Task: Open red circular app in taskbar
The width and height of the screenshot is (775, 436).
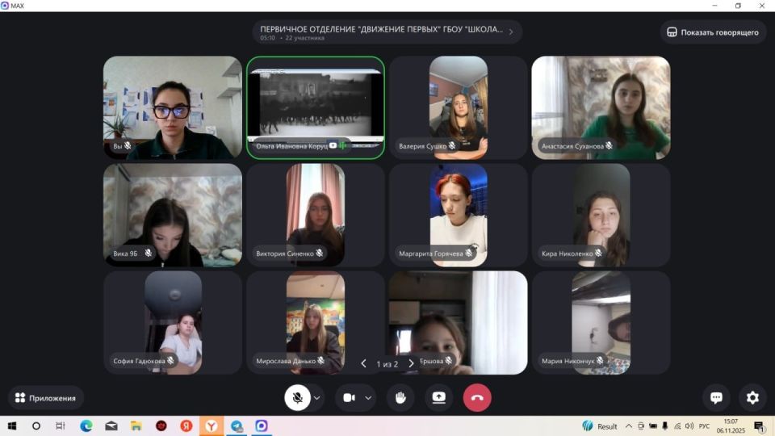Action: (161, 426)
